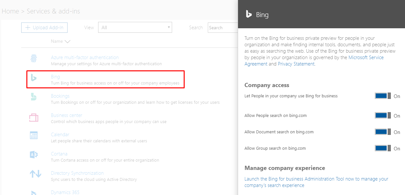Image resolution: width=405 pixels, height=195 pixels.
Task: Click into the Search input field
Action: pyautogui.click(x=223, y=28)
